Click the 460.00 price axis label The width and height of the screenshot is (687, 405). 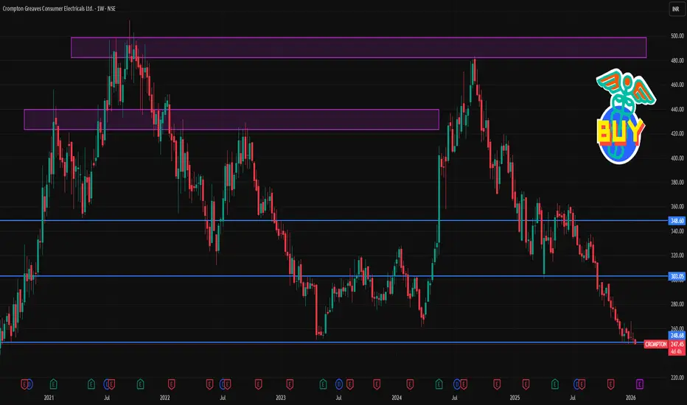[677, 85]
